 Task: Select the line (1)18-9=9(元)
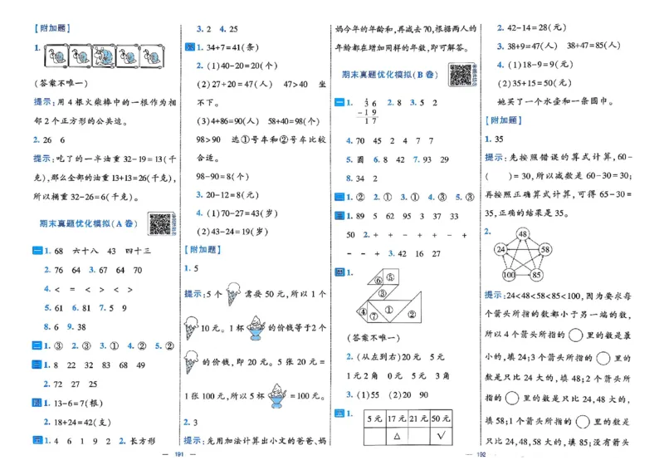(540, 65)
